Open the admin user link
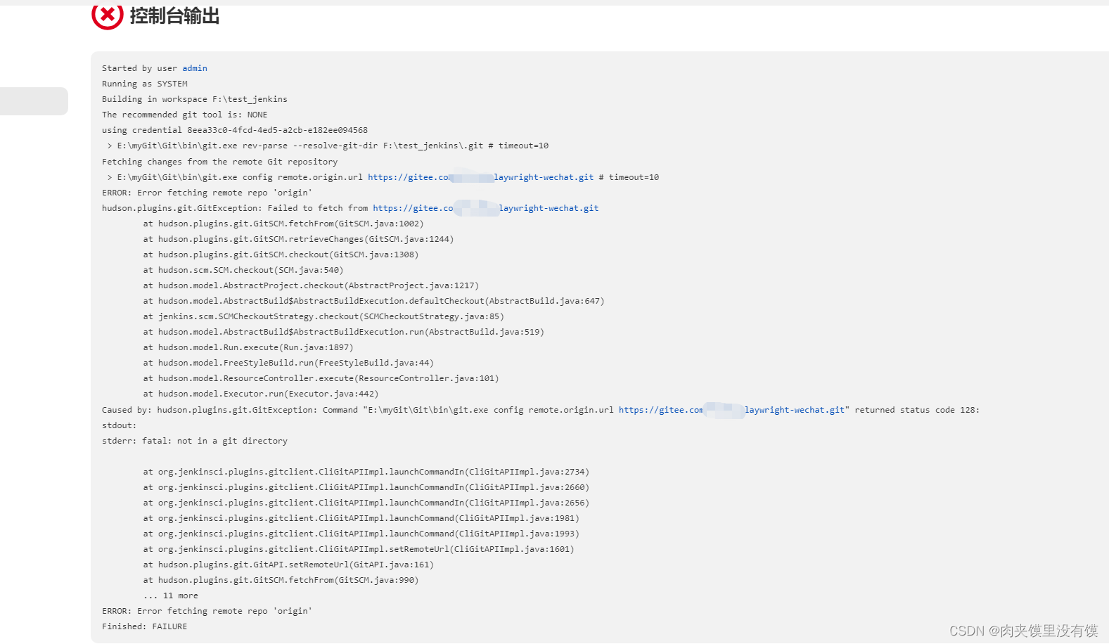 point(195,68)
